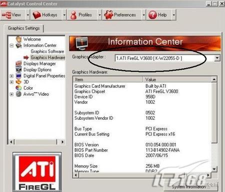Click the Avivo Video reel icon
This screenshot has width=225, height=192.
[18, 94]
